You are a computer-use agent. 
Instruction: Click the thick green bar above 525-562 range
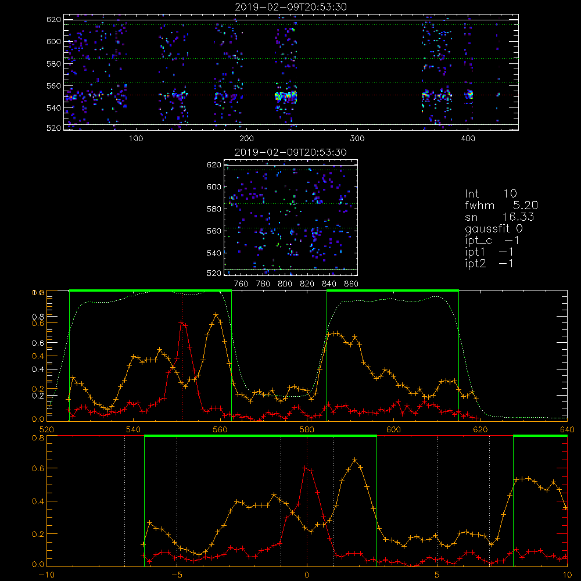150,290
